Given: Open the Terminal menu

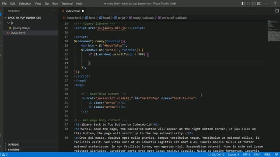Looking at the screenshot, I should [67, 3].
